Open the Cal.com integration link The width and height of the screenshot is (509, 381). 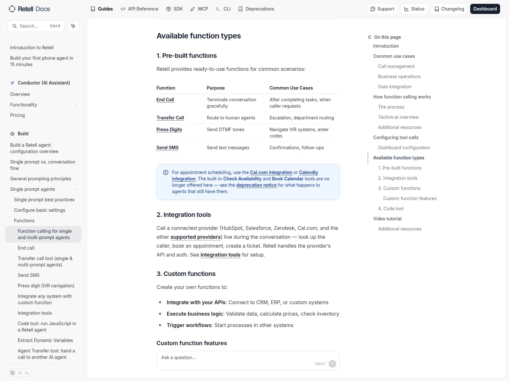[x=271, y=172]
